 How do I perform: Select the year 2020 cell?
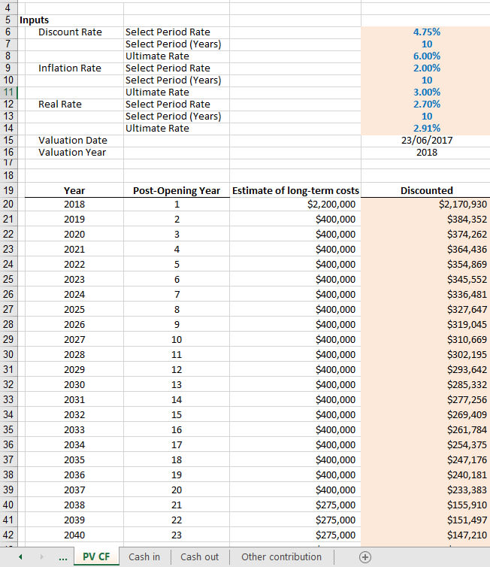click(74, 235)
